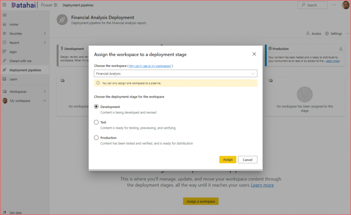The height and width of the screenshot is (215, 351).
Task: Click 'Content has been tested and verified' description
Action: point(146,143)
